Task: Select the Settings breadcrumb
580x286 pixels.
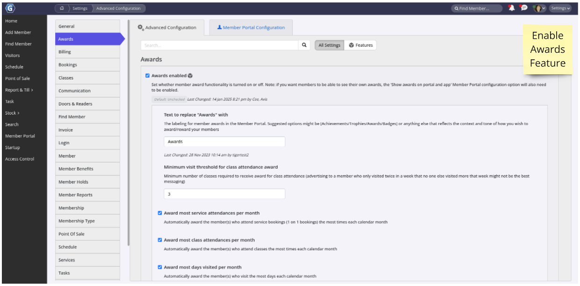Action: point(80,8)
